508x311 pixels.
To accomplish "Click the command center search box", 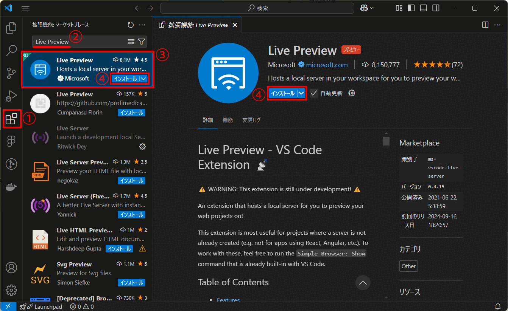I will (257, 8).
